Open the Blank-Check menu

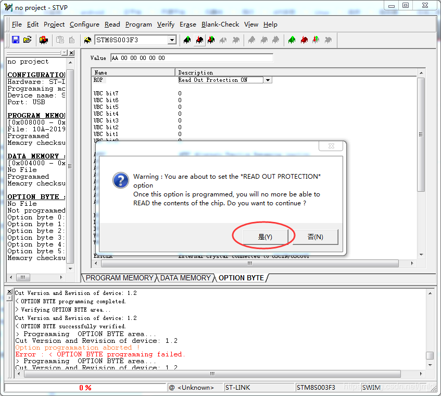[220, 24]
